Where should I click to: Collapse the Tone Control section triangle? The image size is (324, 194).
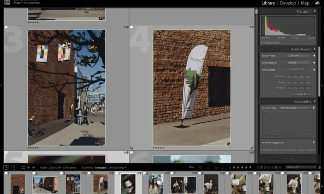click(x=314, y=70)
